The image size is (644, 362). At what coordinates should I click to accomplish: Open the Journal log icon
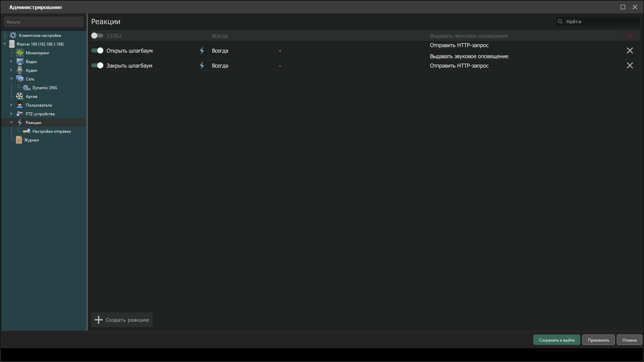(x=19, y=140)
